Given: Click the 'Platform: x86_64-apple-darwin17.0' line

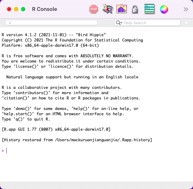Looking at the screenshot, I should point(50,45).
